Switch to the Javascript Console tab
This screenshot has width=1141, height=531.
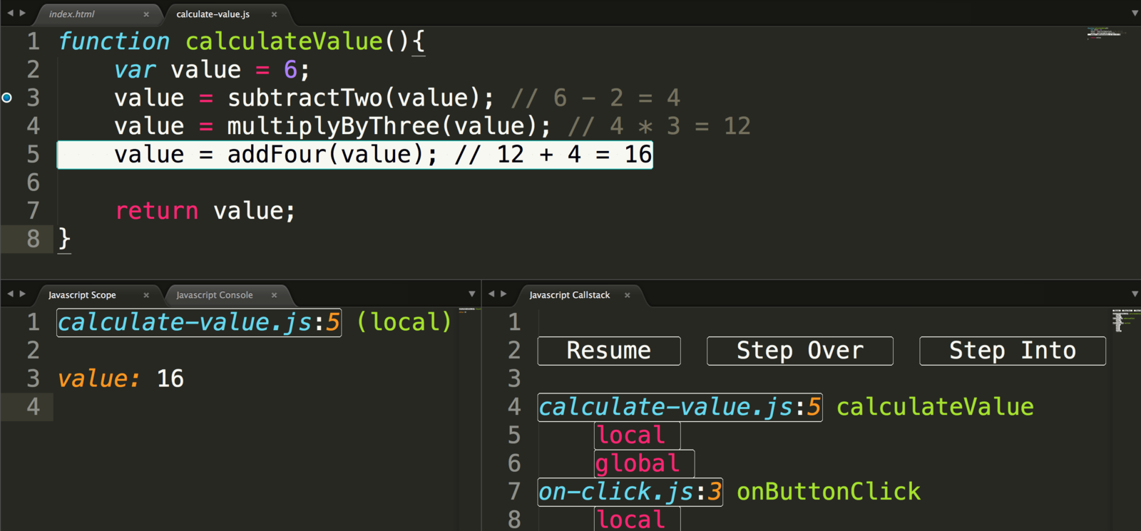pyautogui.click(x=214, y=295)
